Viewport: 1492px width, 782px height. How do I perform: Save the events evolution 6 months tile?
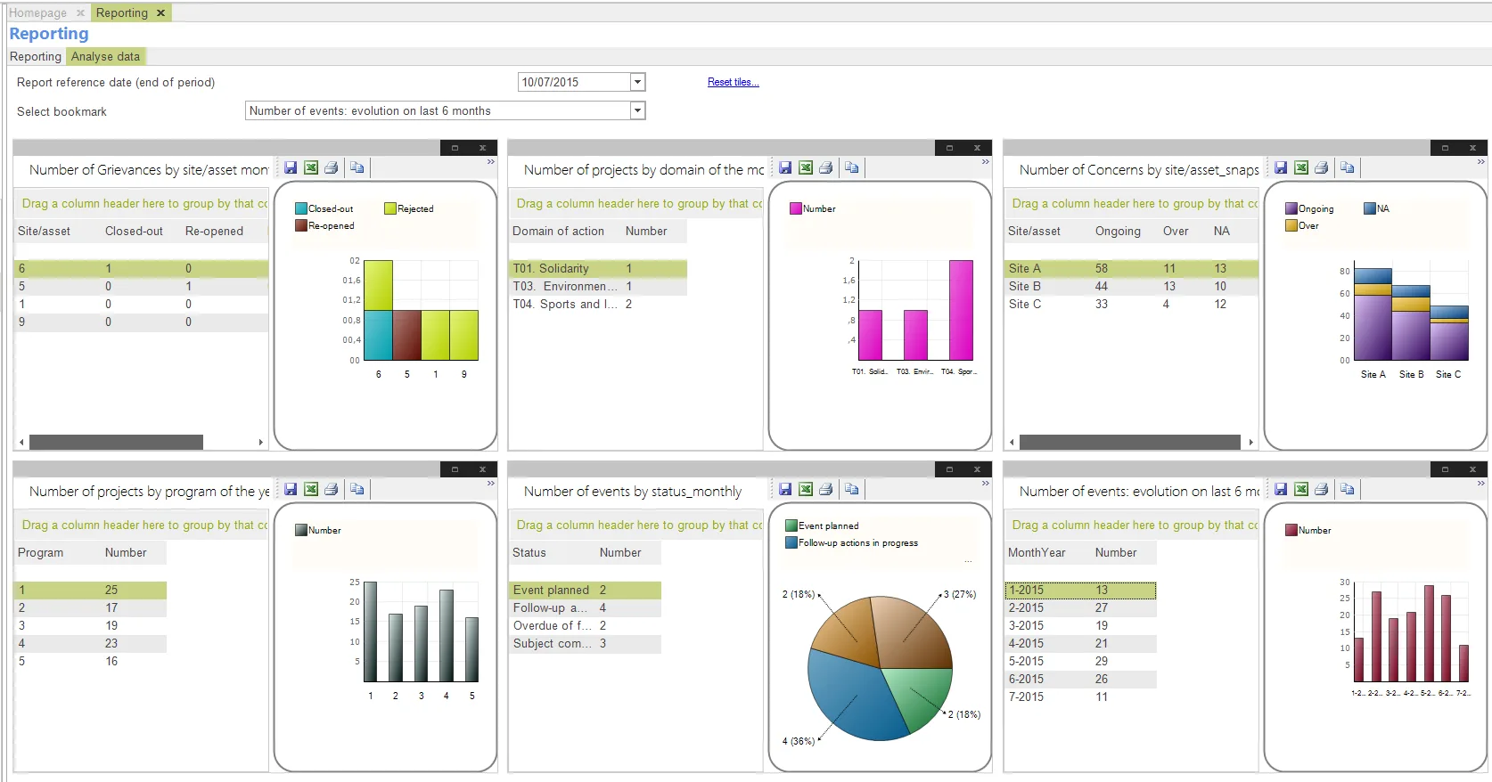click(1281, 489)
